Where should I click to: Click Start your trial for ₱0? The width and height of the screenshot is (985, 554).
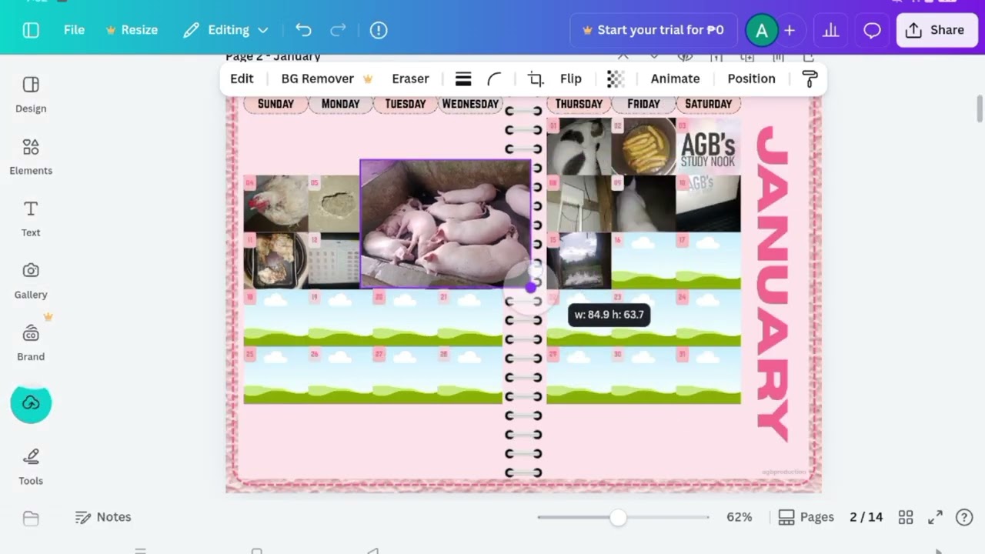(653, 30)
